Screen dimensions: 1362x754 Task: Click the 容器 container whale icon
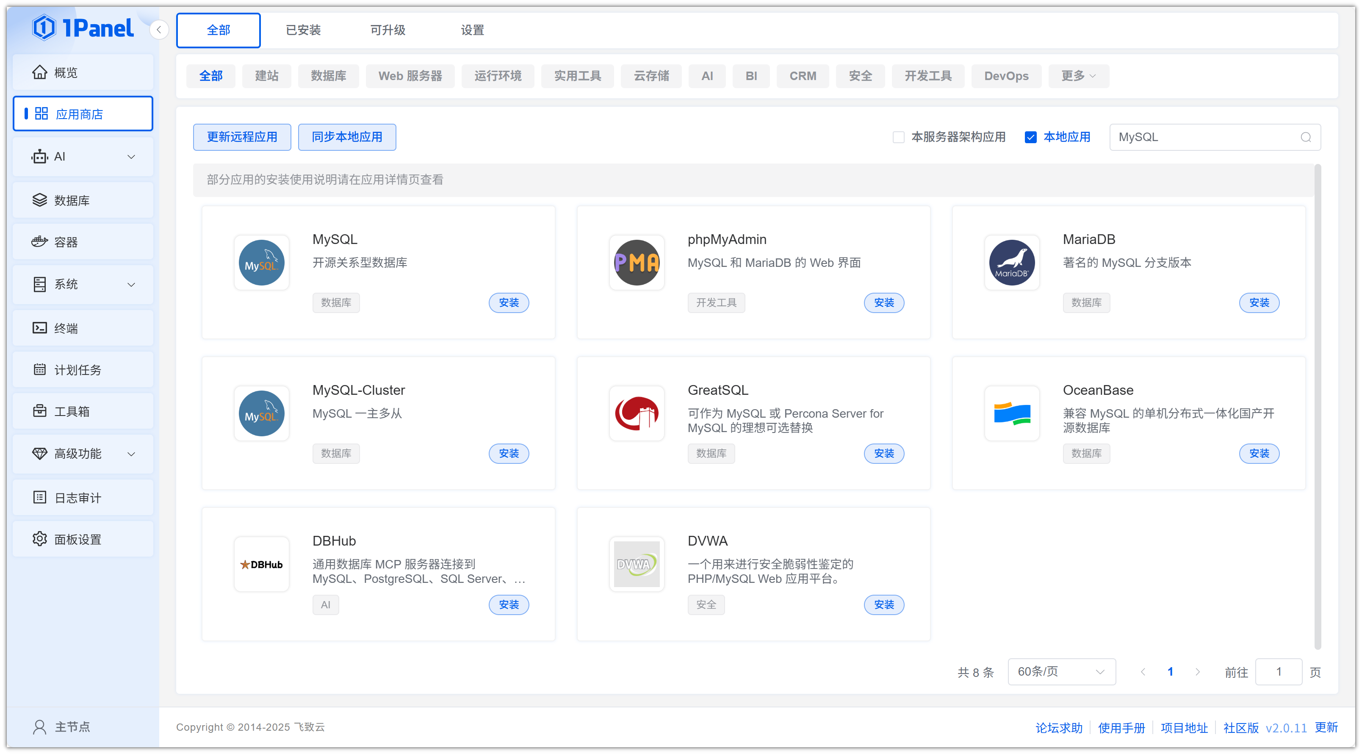40,242
